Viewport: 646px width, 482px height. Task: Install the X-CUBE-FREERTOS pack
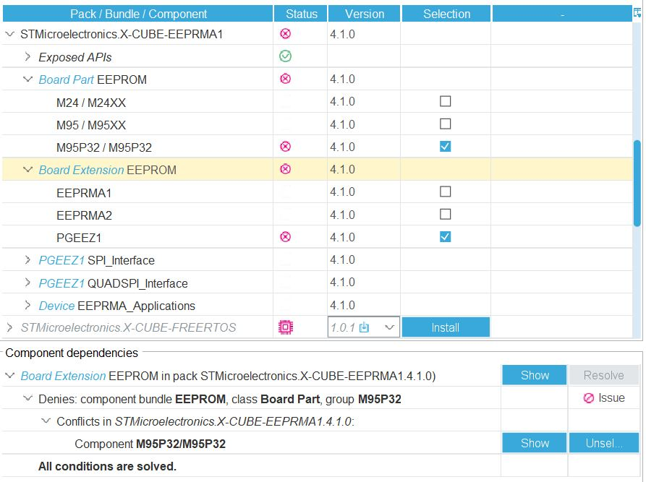click(x=446, y=327)
